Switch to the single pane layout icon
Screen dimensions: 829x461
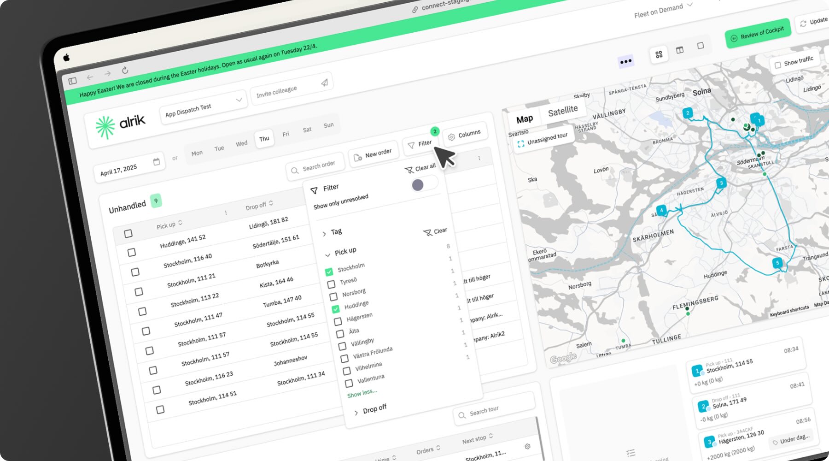pyautogui.click(x=701, y=46)
